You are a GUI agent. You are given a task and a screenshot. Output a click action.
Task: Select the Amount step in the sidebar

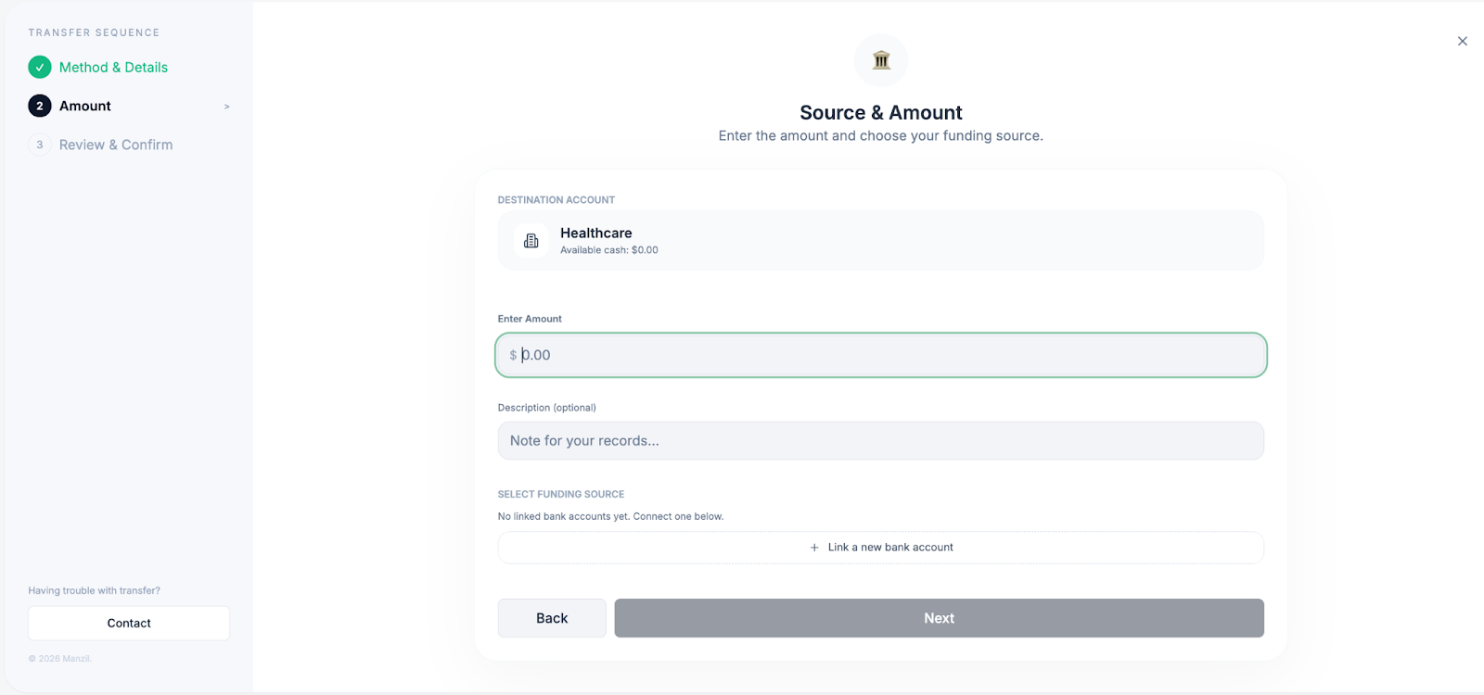[85, 106]
